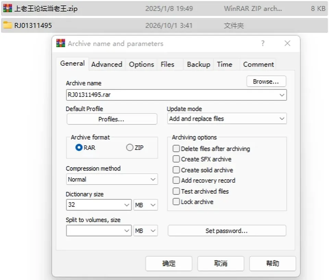Open the Dictionary size unit dropdown

click(146, 205)
